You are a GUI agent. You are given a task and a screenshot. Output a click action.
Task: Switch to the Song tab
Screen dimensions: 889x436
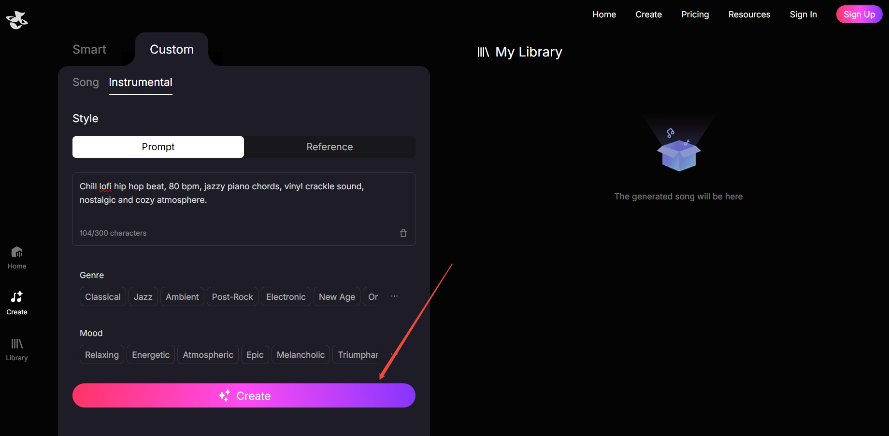(x=86, y=83)
